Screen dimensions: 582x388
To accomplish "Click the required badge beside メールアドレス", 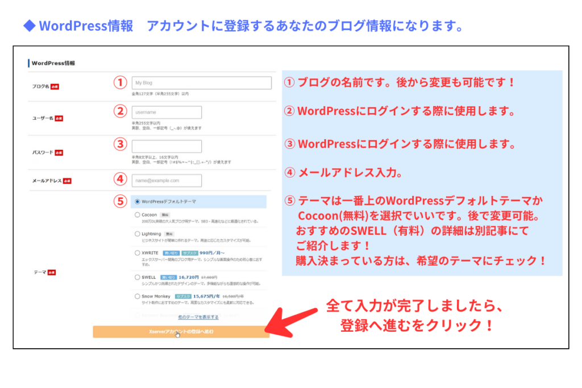I will 67,181.
